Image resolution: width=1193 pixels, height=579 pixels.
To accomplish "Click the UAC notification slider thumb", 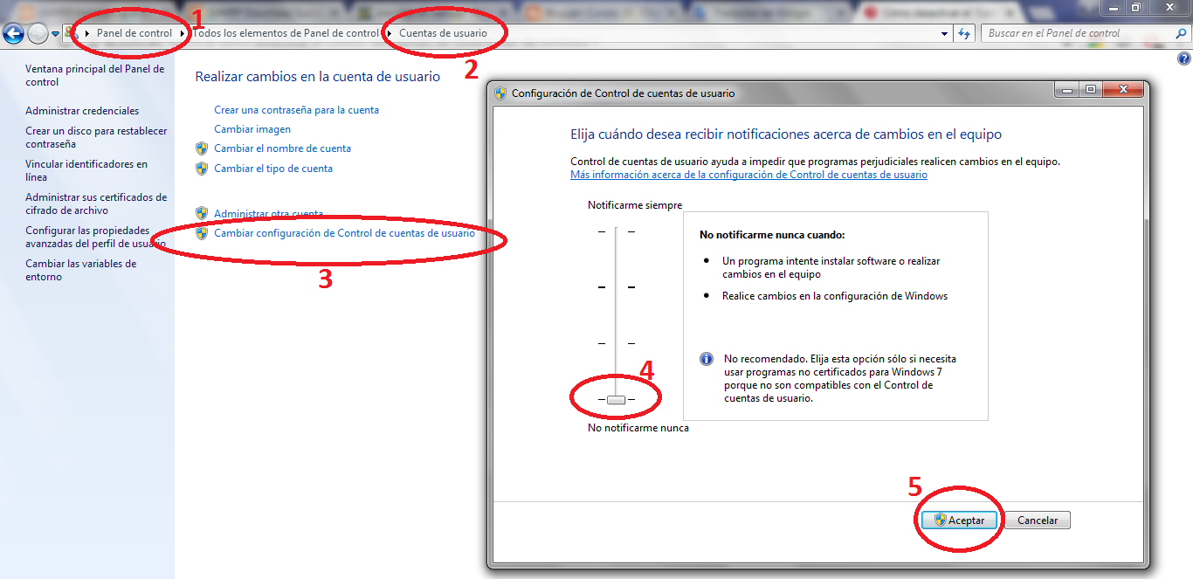I will click(x=616, y=400).
